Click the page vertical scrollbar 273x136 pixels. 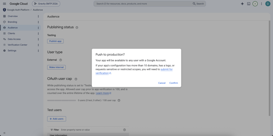point(269,68)
